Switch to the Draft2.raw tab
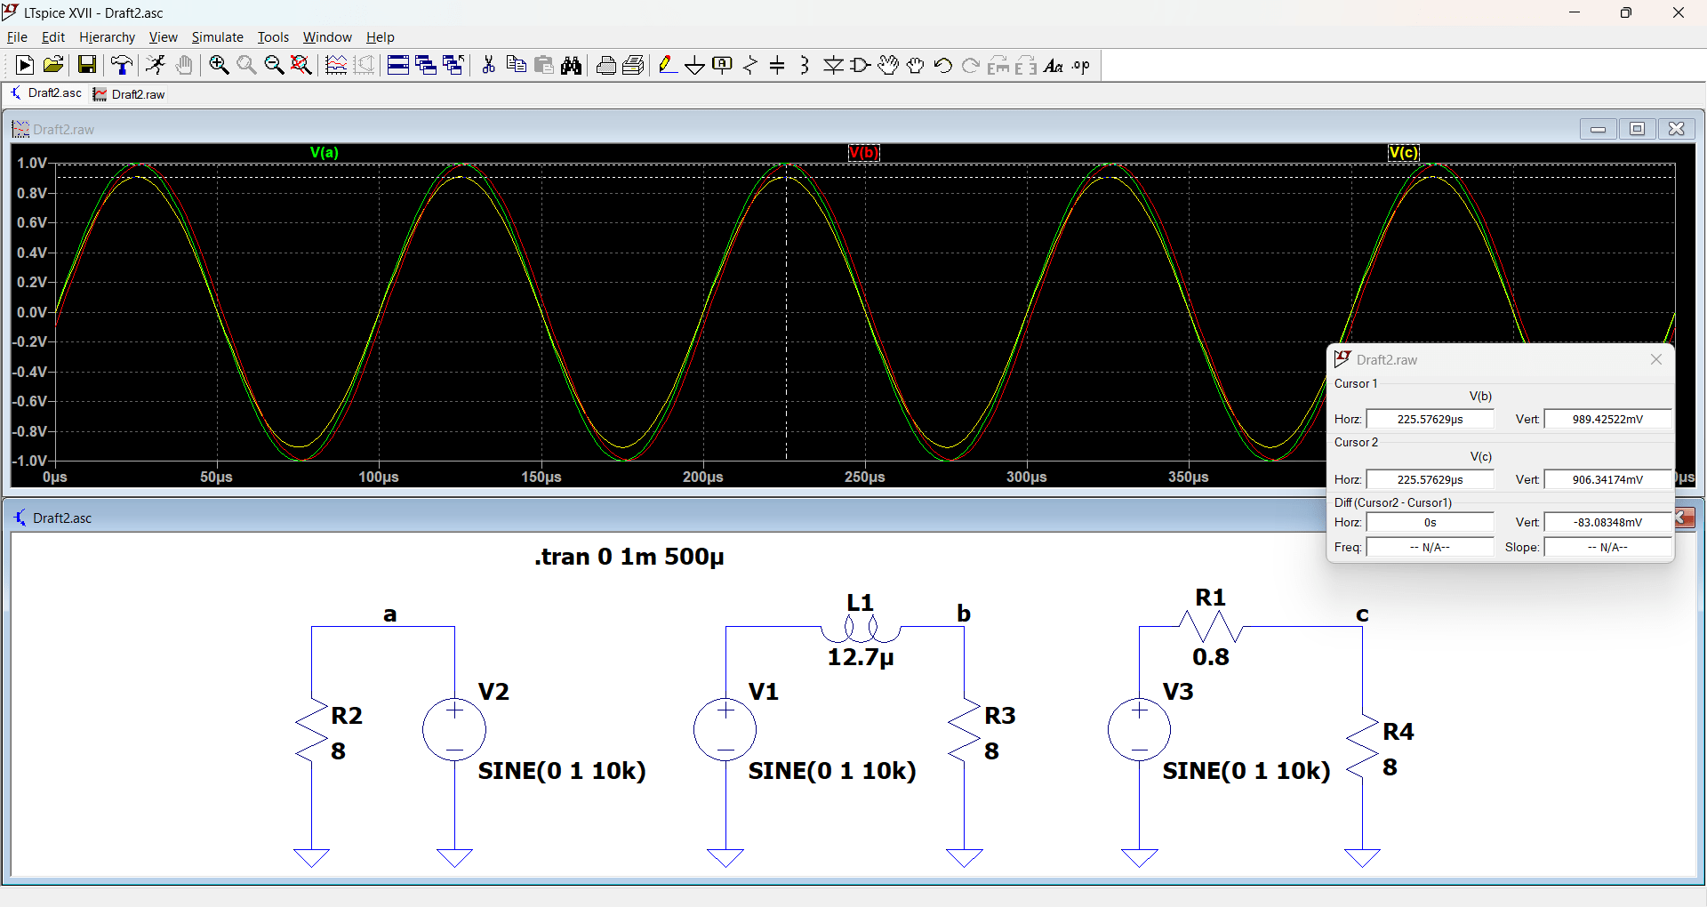1707x907 pixels. tap(130, 94)
